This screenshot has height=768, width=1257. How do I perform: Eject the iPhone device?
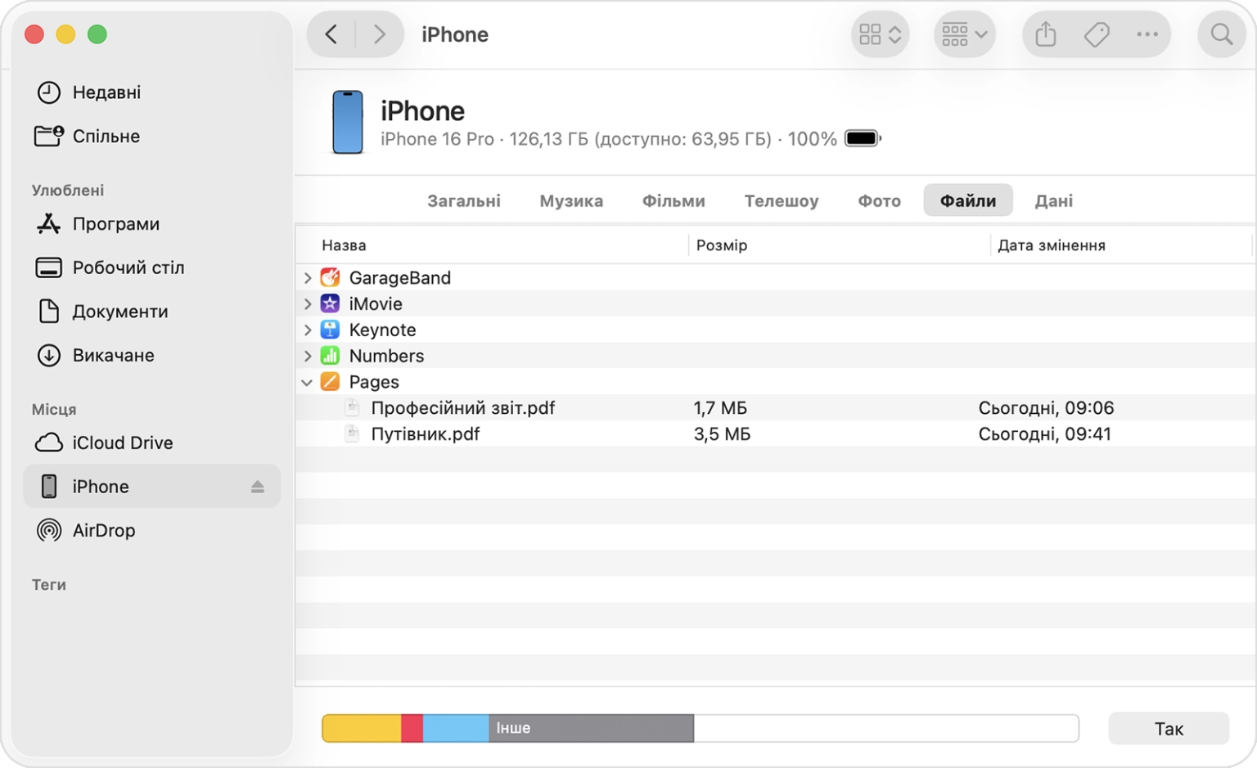point(258,487)
